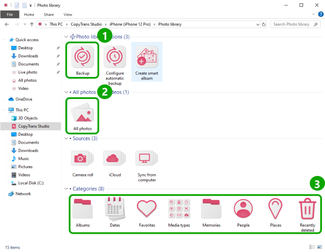Select Music under This PC

23,159
